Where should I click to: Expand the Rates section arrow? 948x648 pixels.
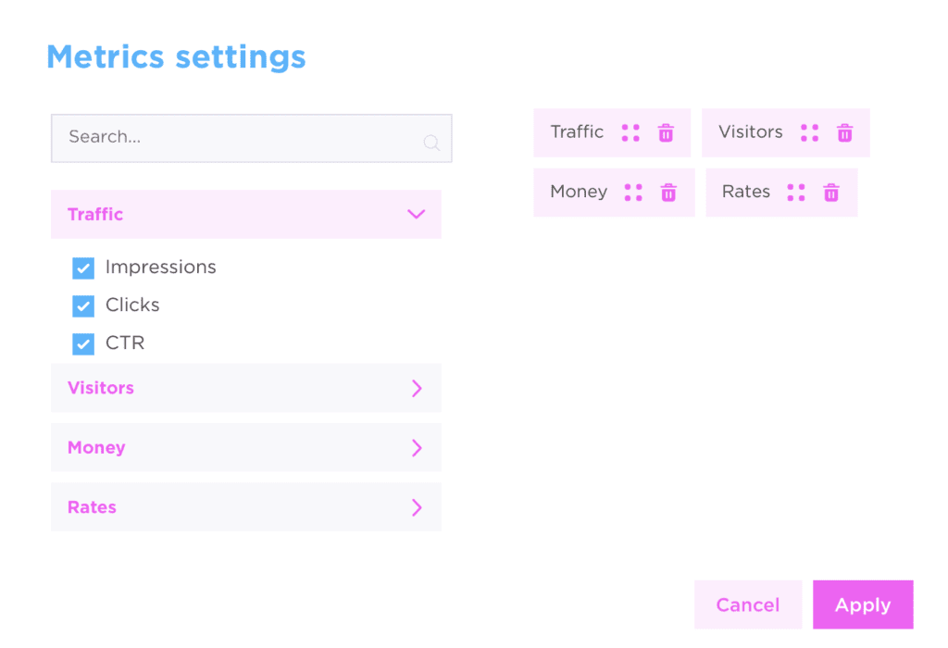click(x=417, y=507)
